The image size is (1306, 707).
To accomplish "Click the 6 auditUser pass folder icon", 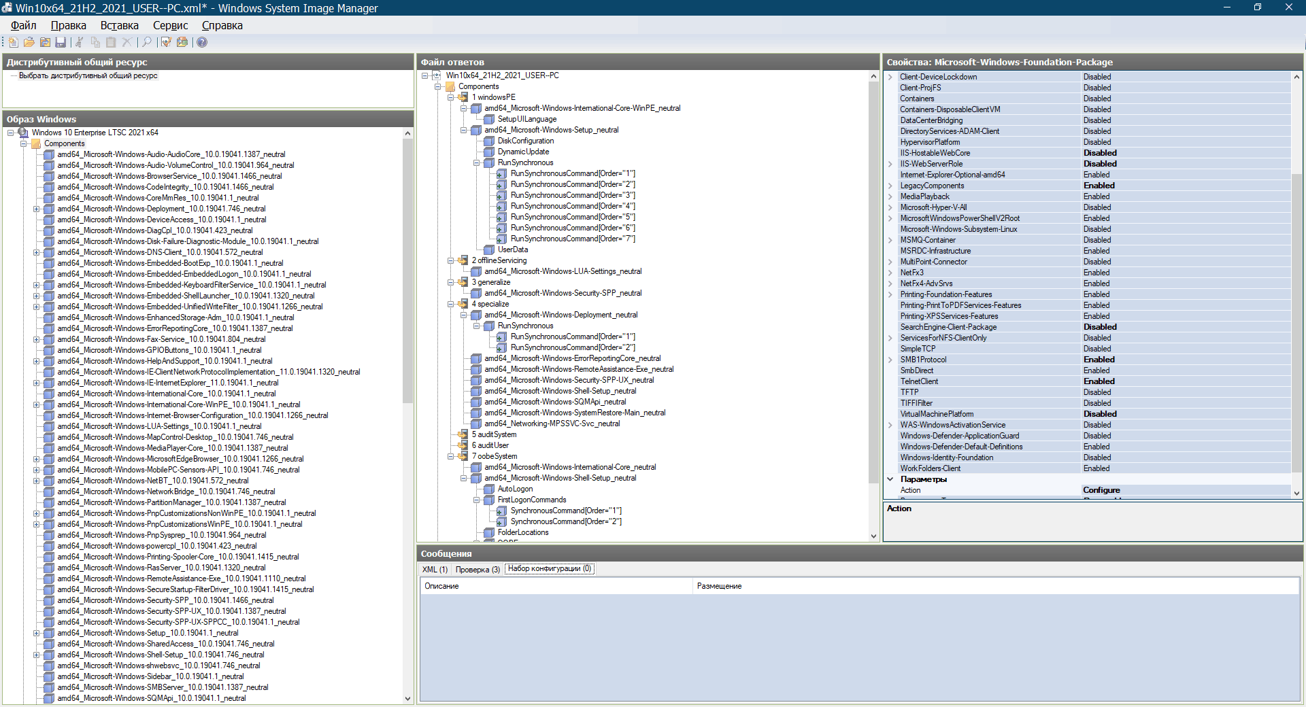I will click(463, 445).
